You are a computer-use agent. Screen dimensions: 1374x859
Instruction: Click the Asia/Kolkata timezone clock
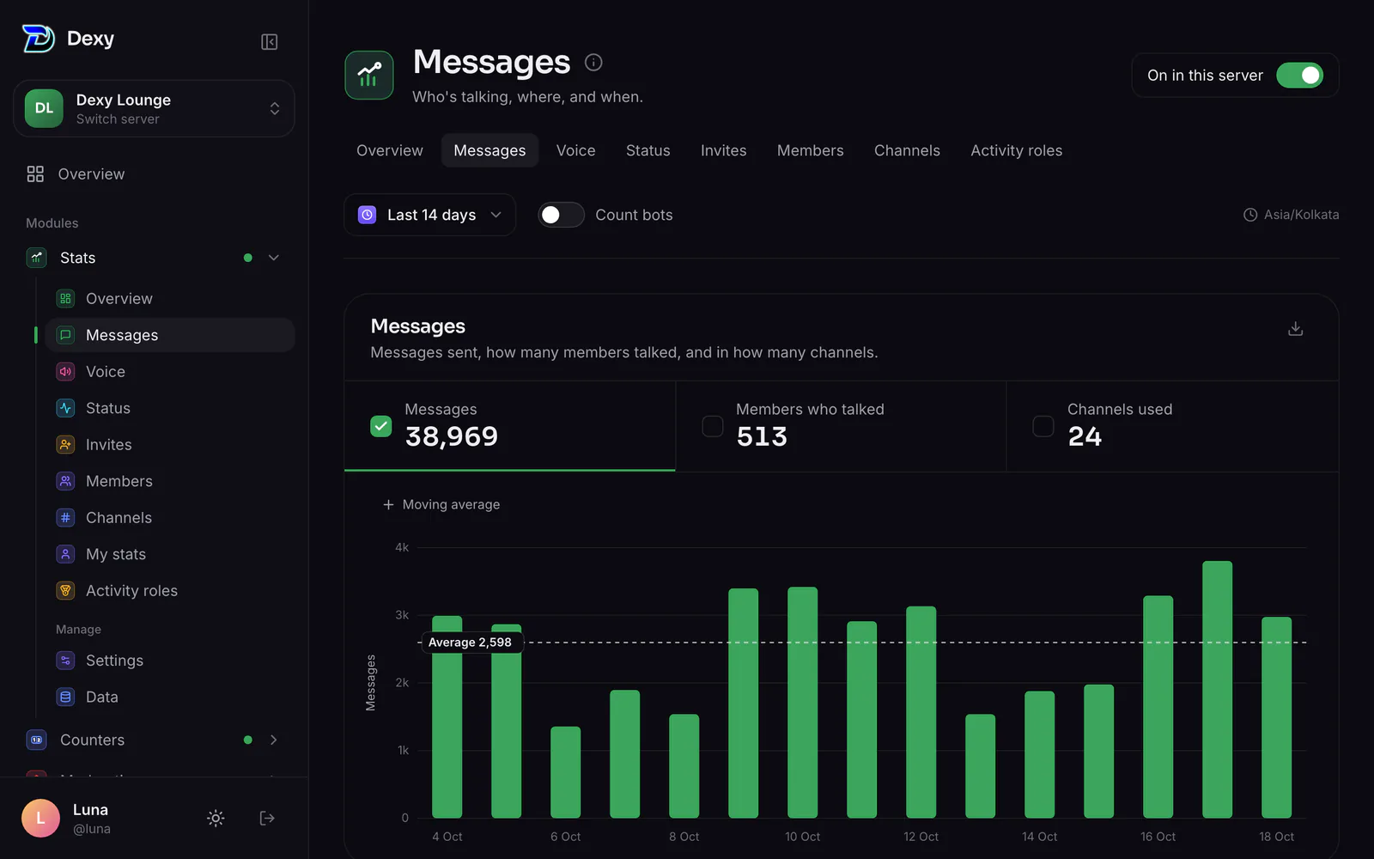[1250, 215]
